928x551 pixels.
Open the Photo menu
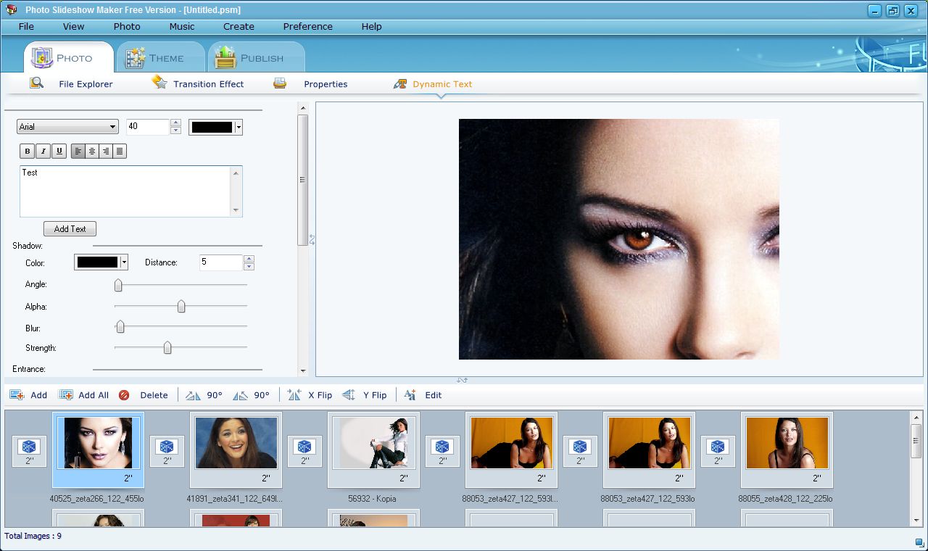[127, 26]
